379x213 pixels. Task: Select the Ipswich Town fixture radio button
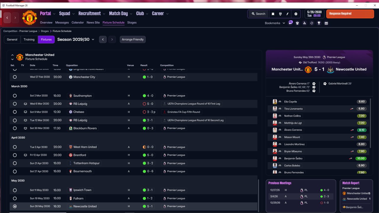(x=15, y=190)
